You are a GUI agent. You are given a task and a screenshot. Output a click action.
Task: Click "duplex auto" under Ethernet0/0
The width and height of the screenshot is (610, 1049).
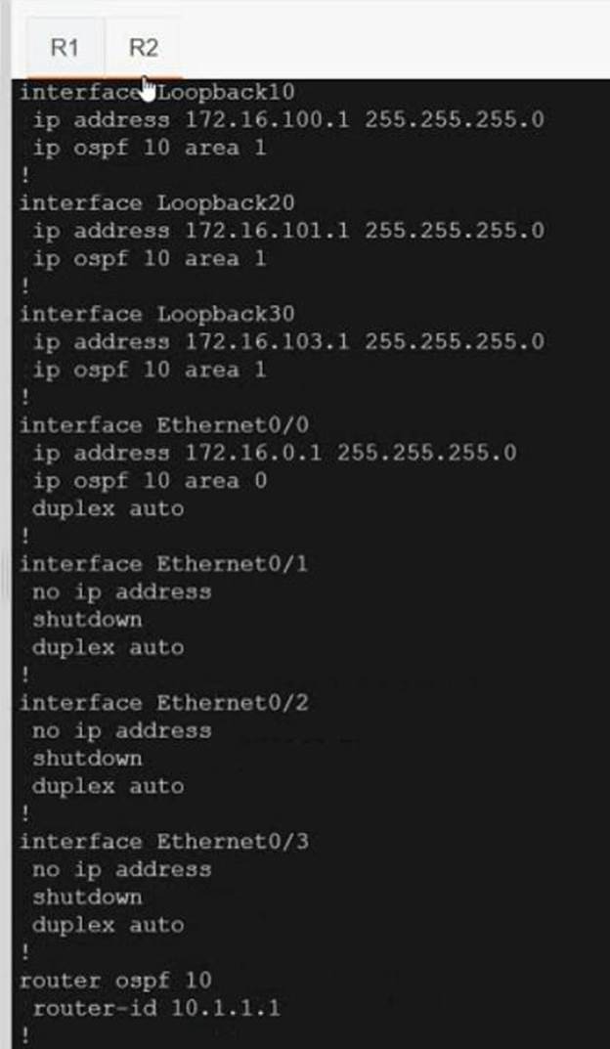tap(108, 508)
